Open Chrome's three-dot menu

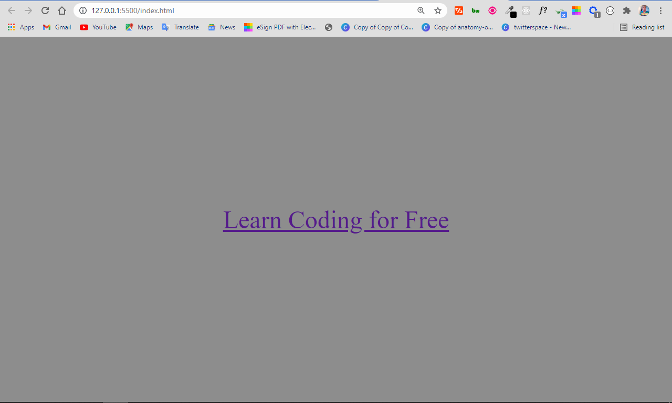660,10
